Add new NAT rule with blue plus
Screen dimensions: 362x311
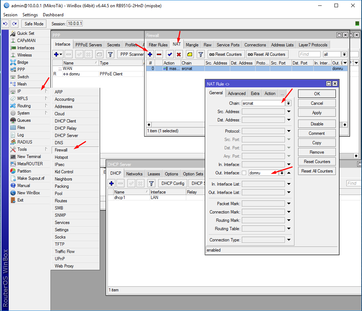pyautogui.click(x=150, y=54)
